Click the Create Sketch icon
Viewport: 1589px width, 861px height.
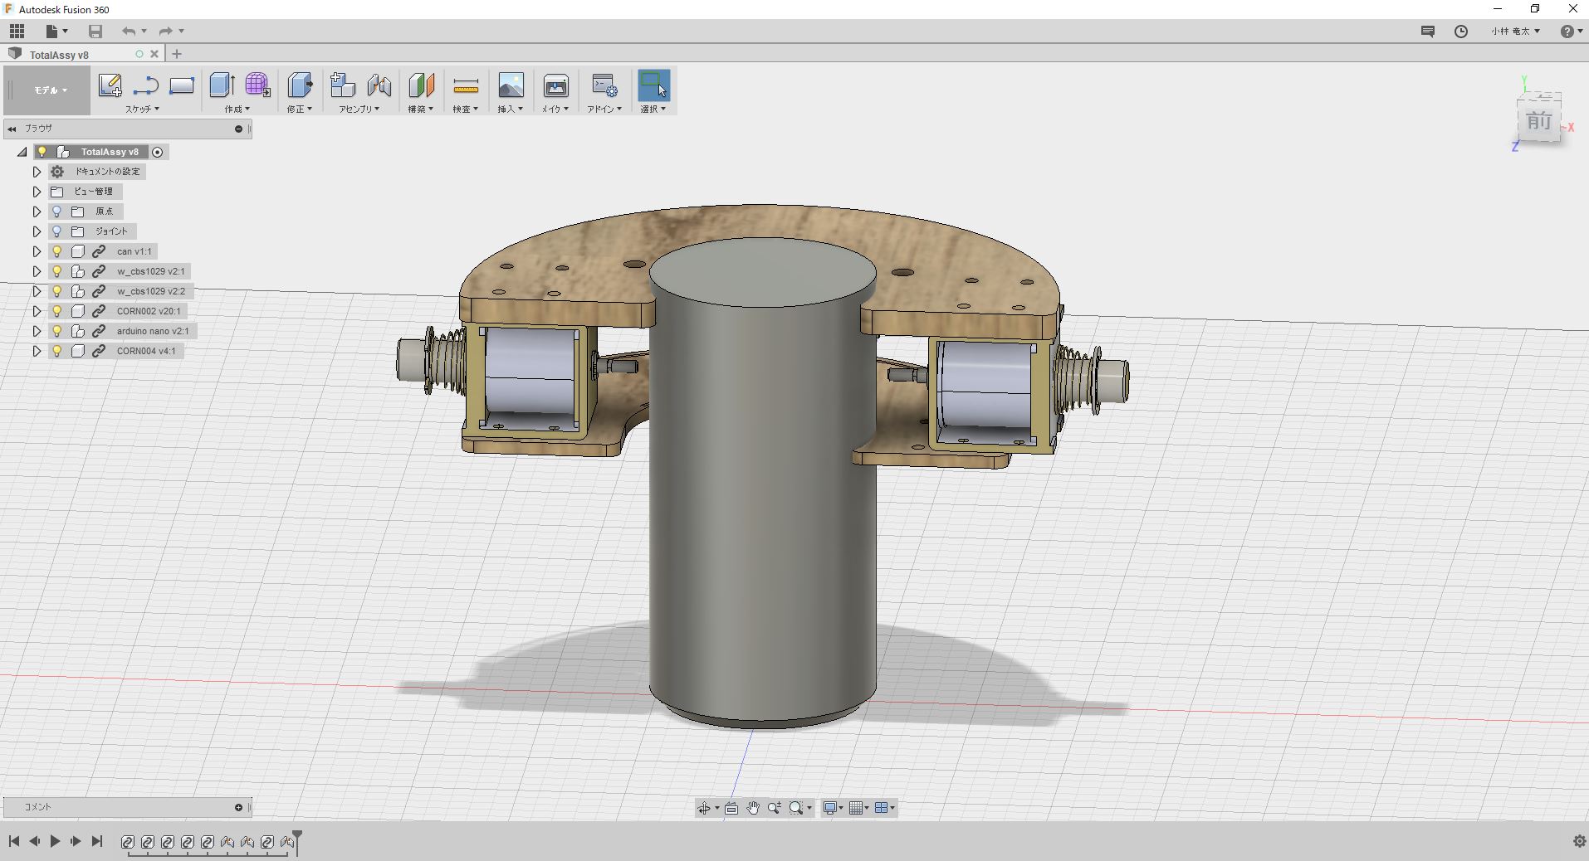[x=110, y=85]
